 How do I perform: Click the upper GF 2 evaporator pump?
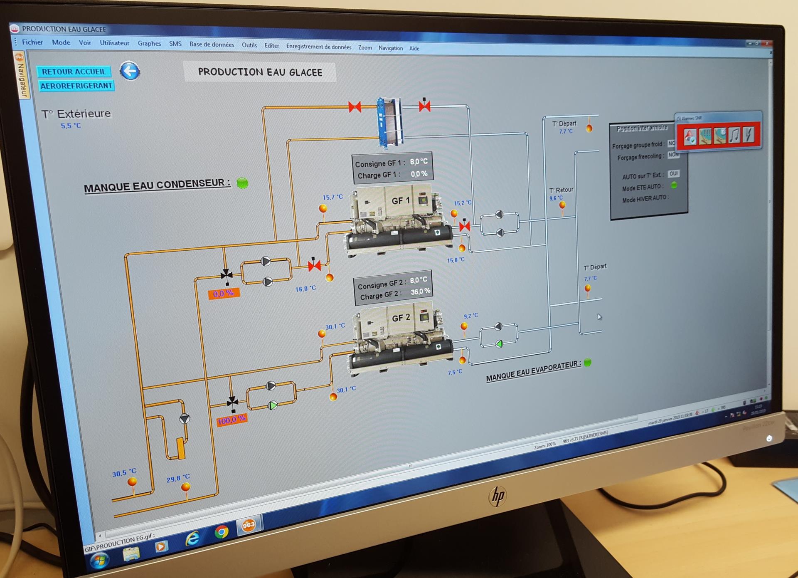pyautogui.click(x=498, y=326)
